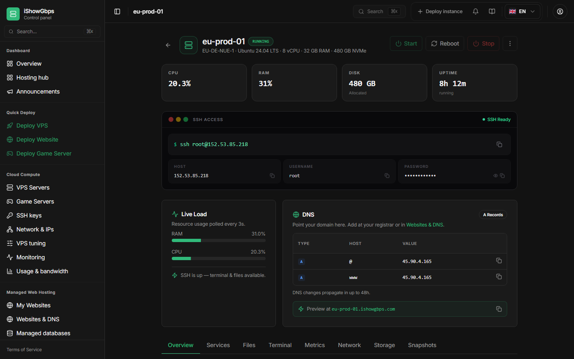Open the Terms of Service link
This screenshot has width=574, height=359.
pos(24,350)
